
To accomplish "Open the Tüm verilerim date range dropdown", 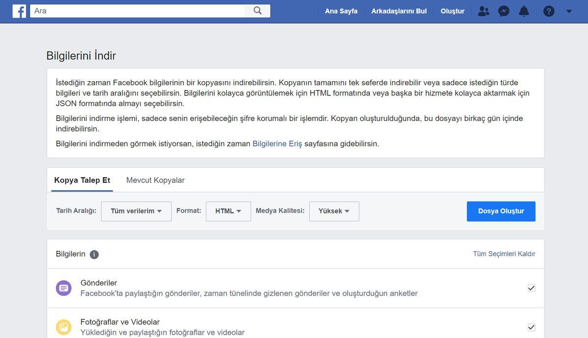I will (x=136, y=211).
